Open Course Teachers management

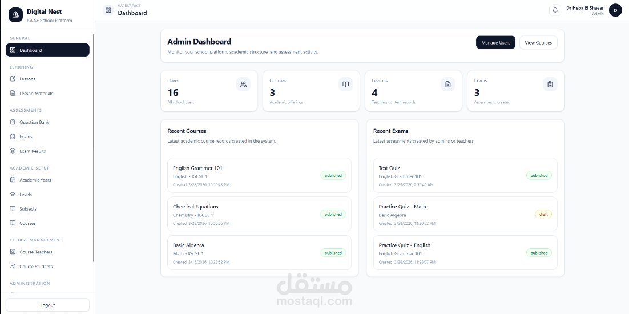pos(47,252)
